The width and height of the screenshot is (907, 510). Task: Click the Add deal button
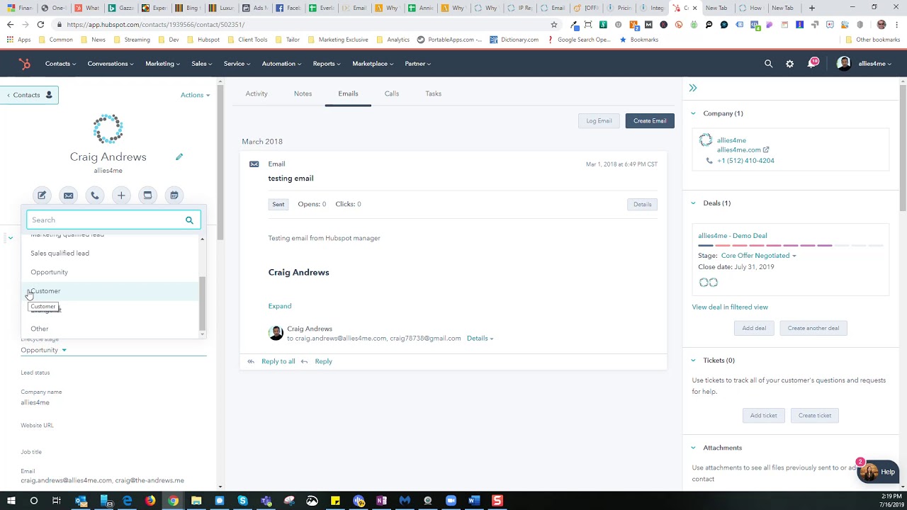(x=754, y=328)
